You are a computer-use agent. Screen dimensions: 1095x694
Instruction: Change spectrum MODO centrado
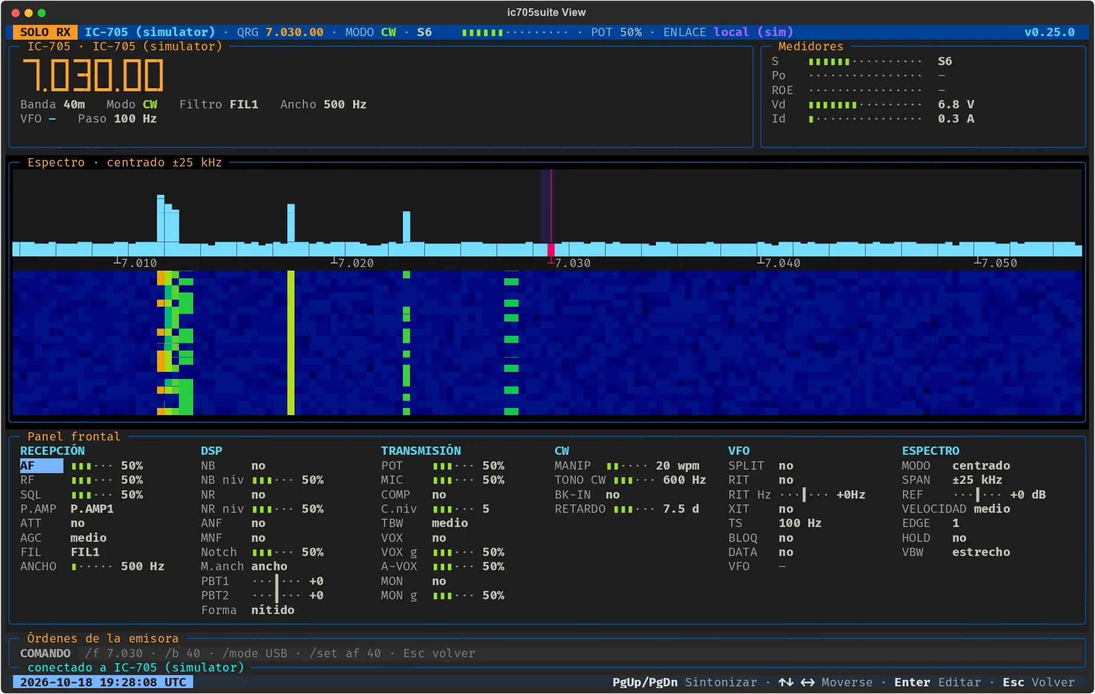click(x=981, y=465)
